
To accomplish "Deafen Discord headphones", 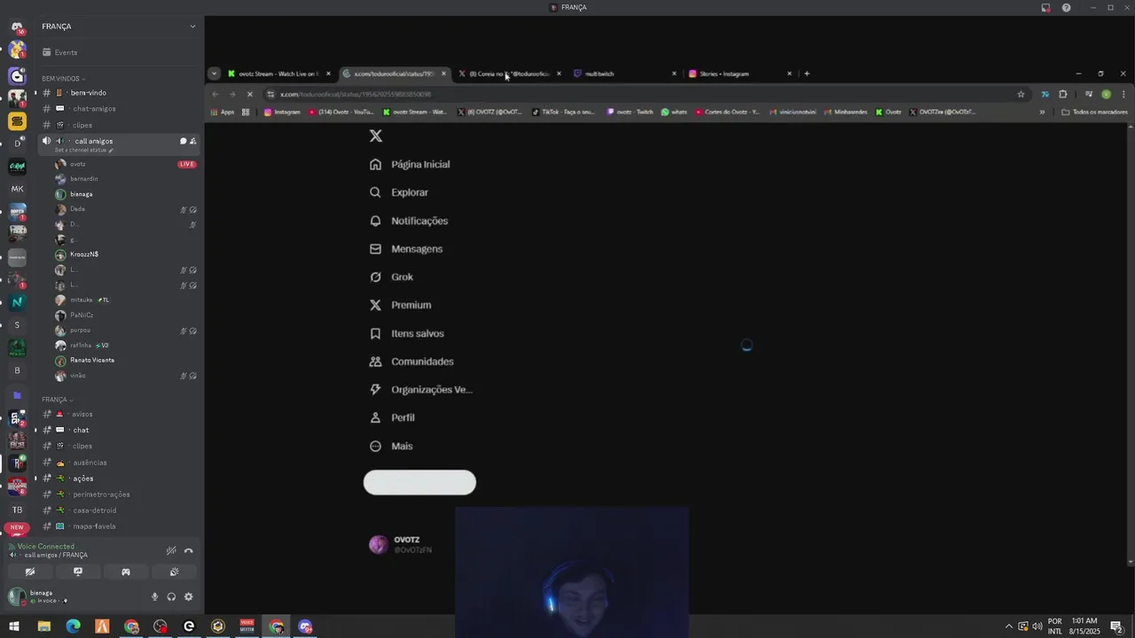I will click(x=171, y=597).
